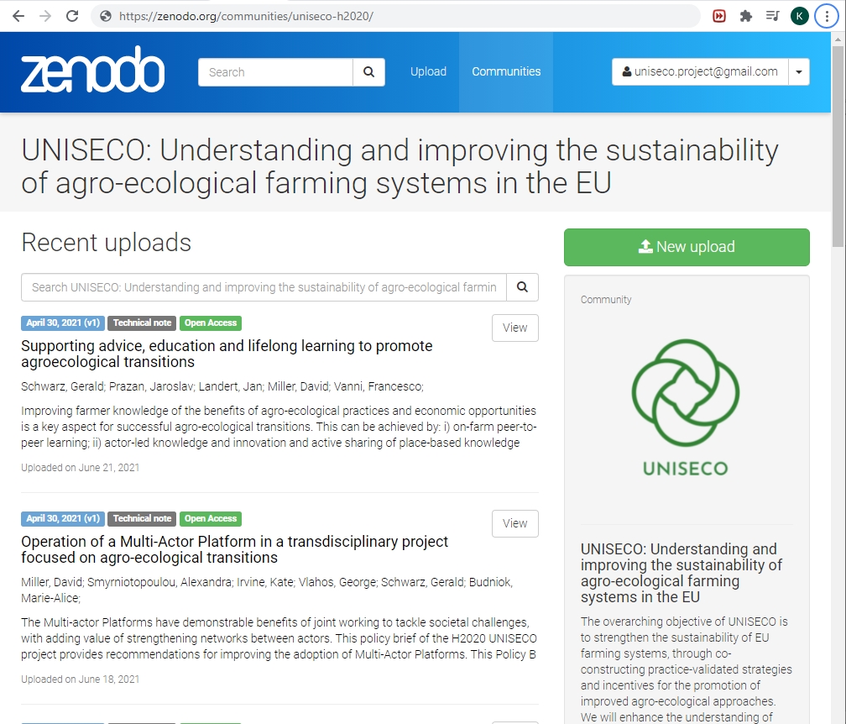Click the Recent uploads heading
Image resolution: width=846 pixels, height=724 pixels.
(107, 243)
